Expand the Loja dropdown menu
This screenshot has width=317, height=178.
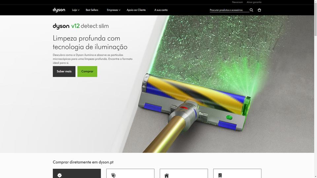[76, 10]
